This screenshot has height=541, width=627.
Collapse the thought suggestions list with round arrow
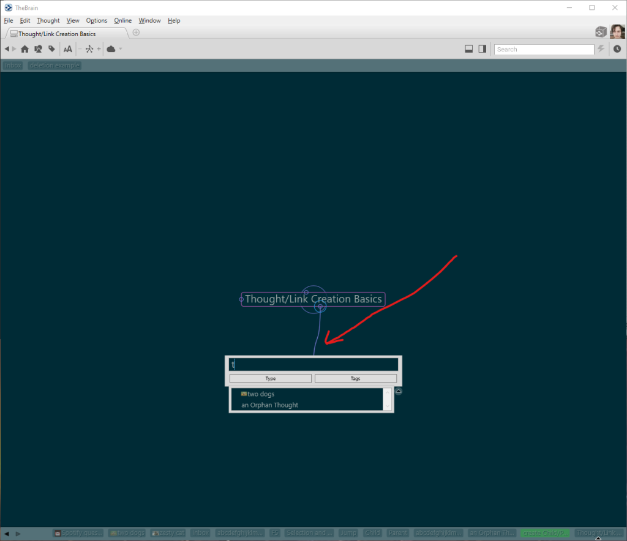(399, 392)
